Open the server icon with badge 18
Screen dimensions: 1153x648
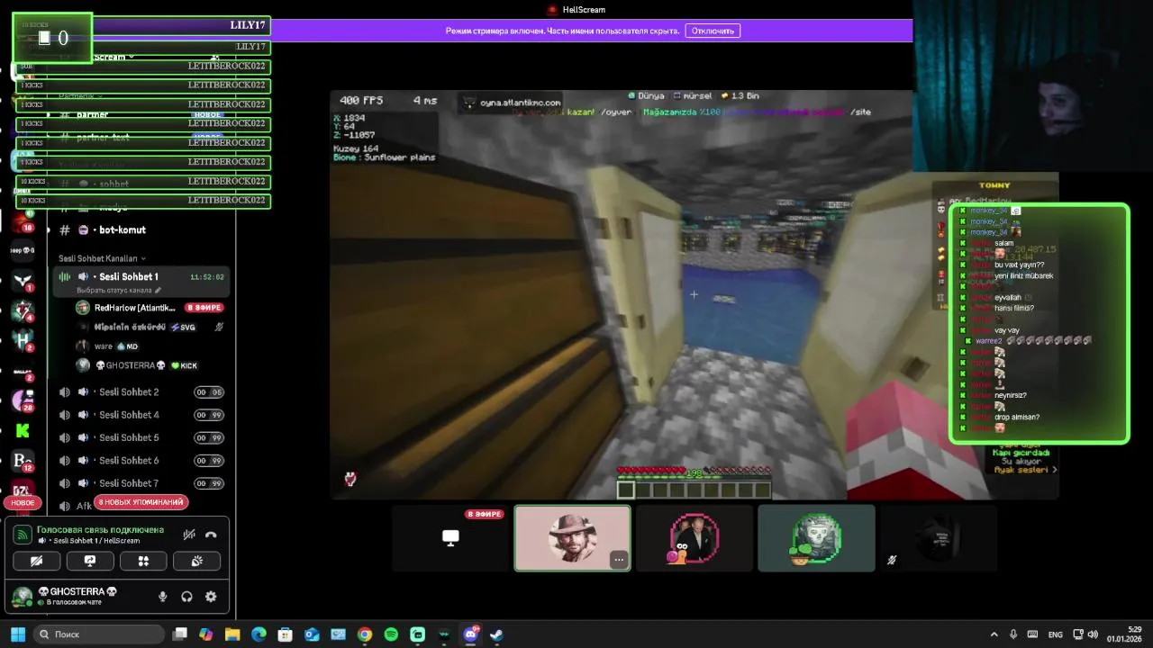23,220
